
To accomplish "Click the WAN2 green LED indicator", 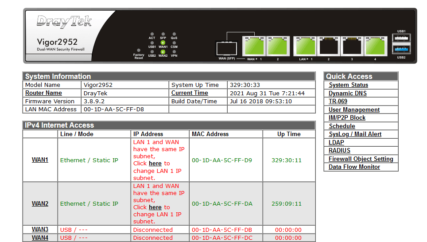I will click(x=163, y=52).
